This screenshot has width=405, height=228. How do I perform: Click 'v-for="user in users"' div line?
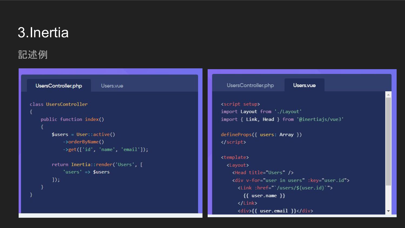point(291,180)
